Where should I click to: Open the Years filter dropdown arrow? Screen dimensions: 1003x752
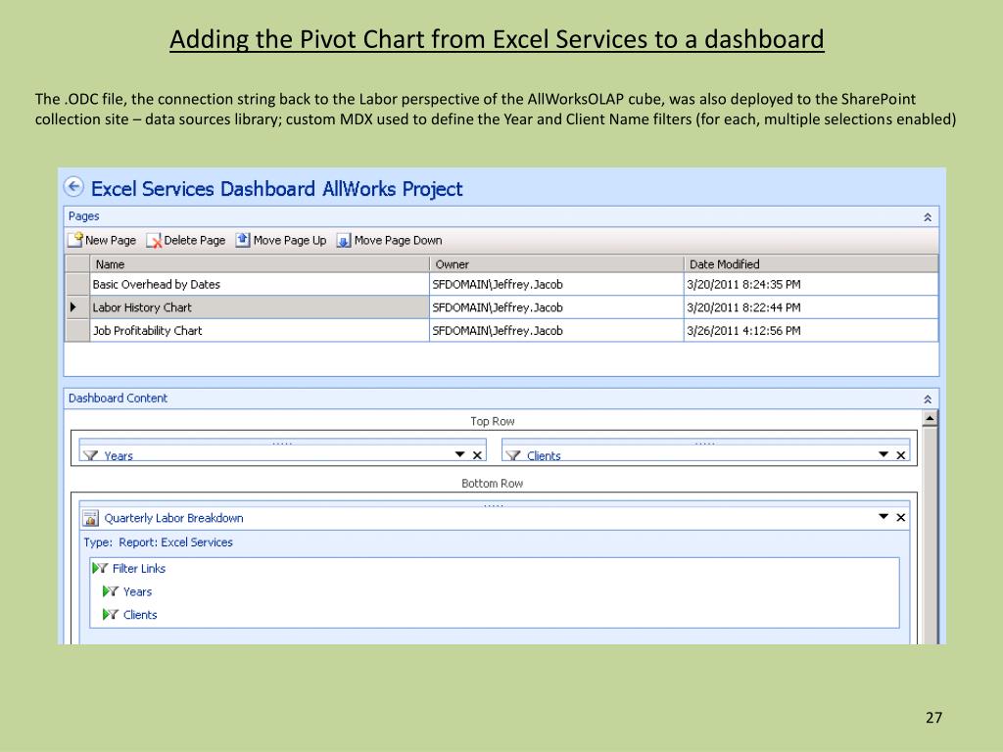460,454
